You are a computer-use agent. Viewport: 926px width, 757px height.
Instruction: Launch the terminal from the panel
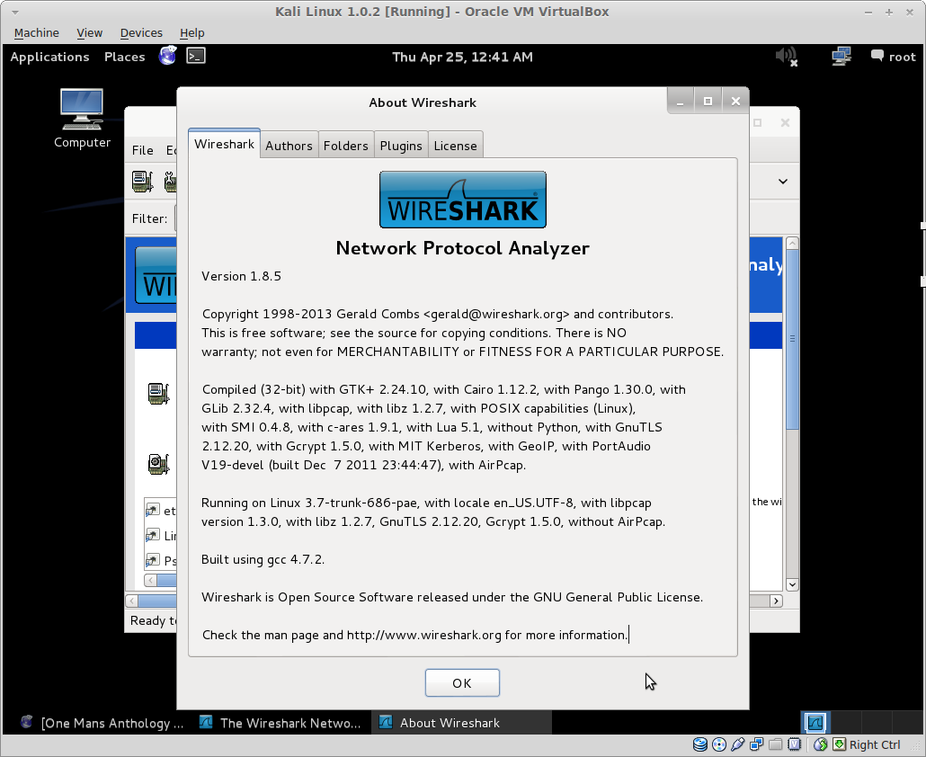pyautogui.click(x=196, y=56)
